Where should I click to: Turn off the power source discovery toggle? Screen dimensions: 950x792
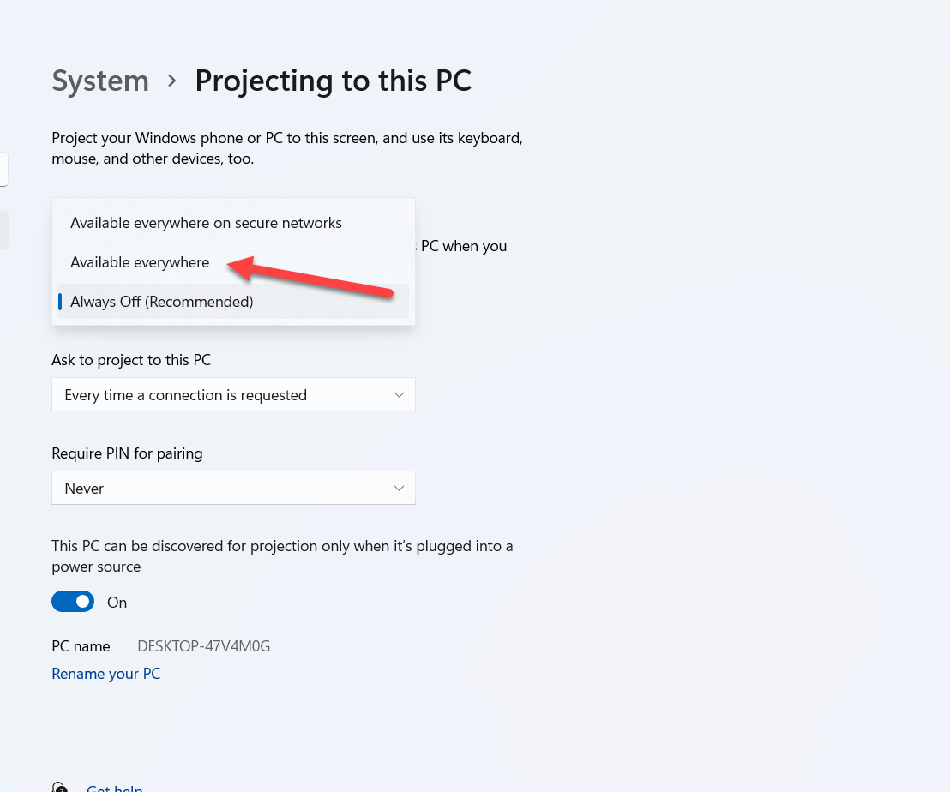coord(73,602)
